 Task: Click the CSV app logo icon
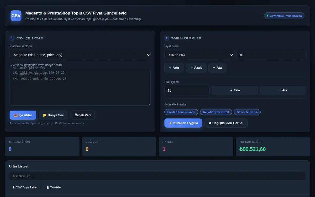tap(16, 16)
